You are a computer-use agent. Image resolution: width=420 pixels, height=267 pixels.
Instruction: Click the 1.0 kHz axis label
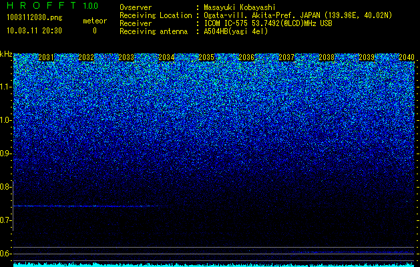tap(5, 120)
